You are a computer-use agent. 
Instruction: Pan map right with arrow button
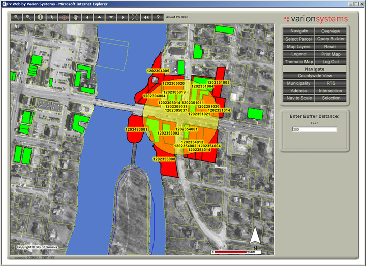(123, 17)
